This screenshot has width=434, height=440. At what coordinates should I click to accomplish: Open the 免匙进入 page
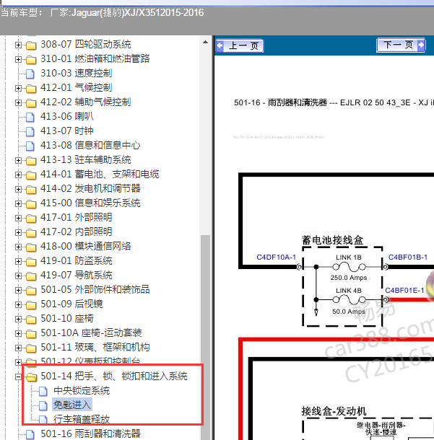pos(72,405)
